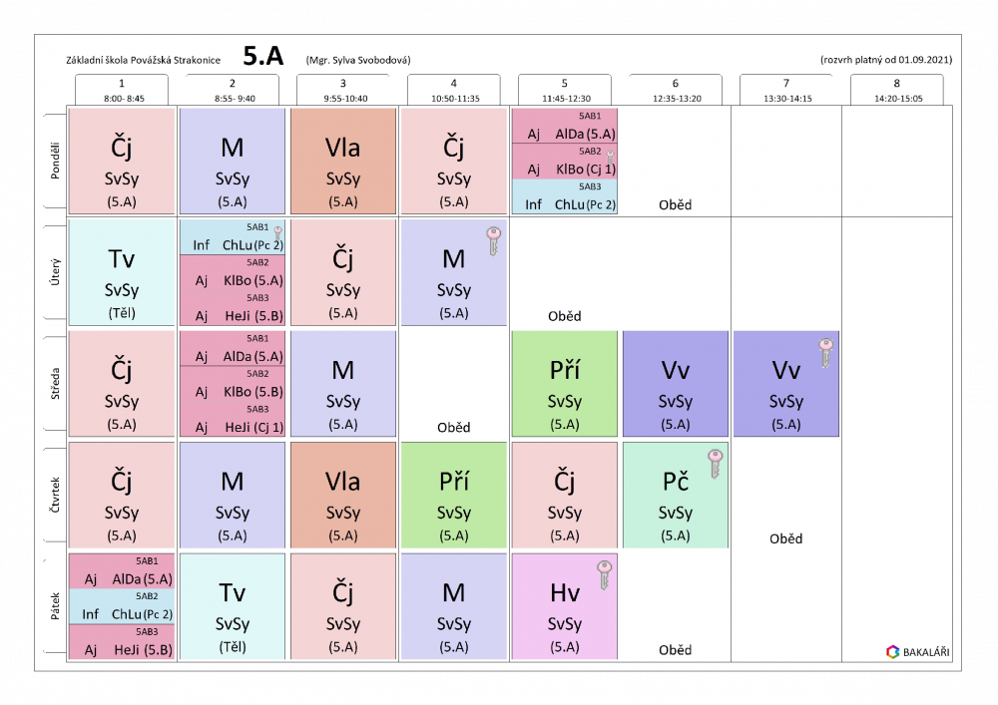Select the period 5 header (11:45-12:30)
Viewport: 998px width, 705px height.
(564, 91)
